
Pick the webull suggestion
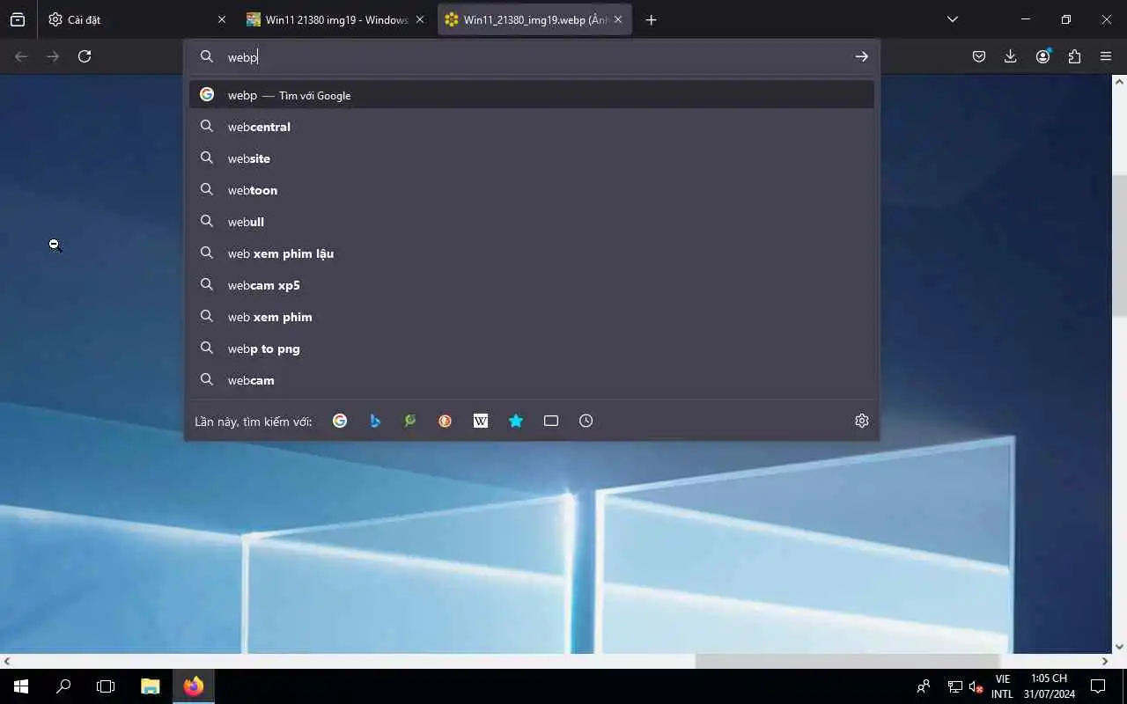click(532, 222)
